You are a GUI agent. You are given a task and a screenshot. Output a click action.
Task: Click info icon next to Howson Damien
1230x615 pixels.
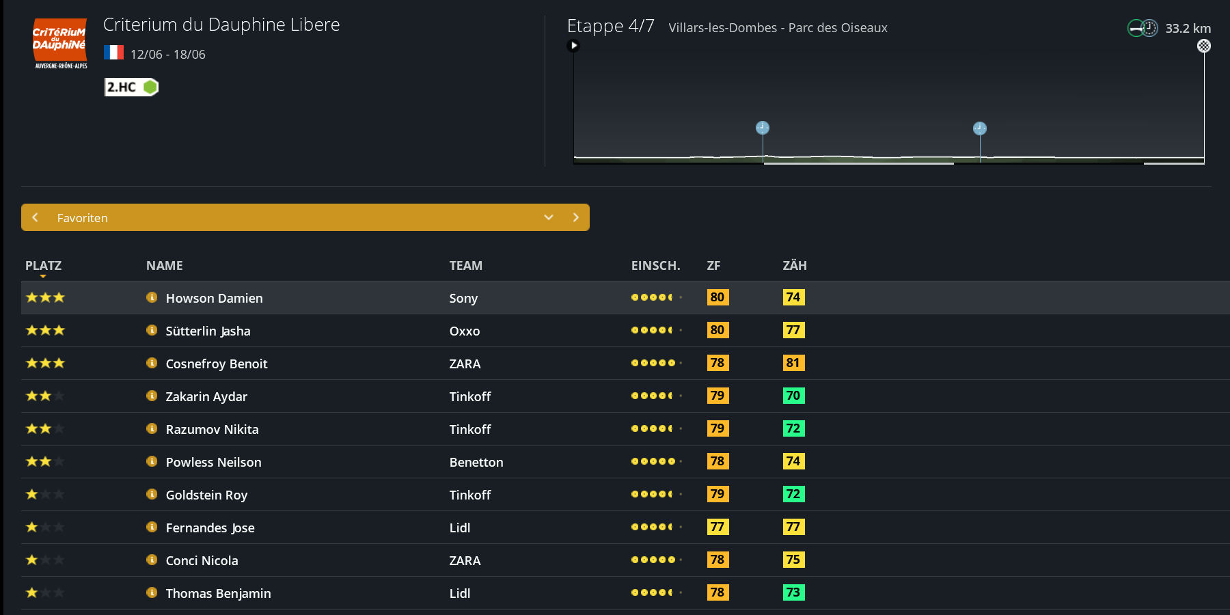click(x=152, y=297)
